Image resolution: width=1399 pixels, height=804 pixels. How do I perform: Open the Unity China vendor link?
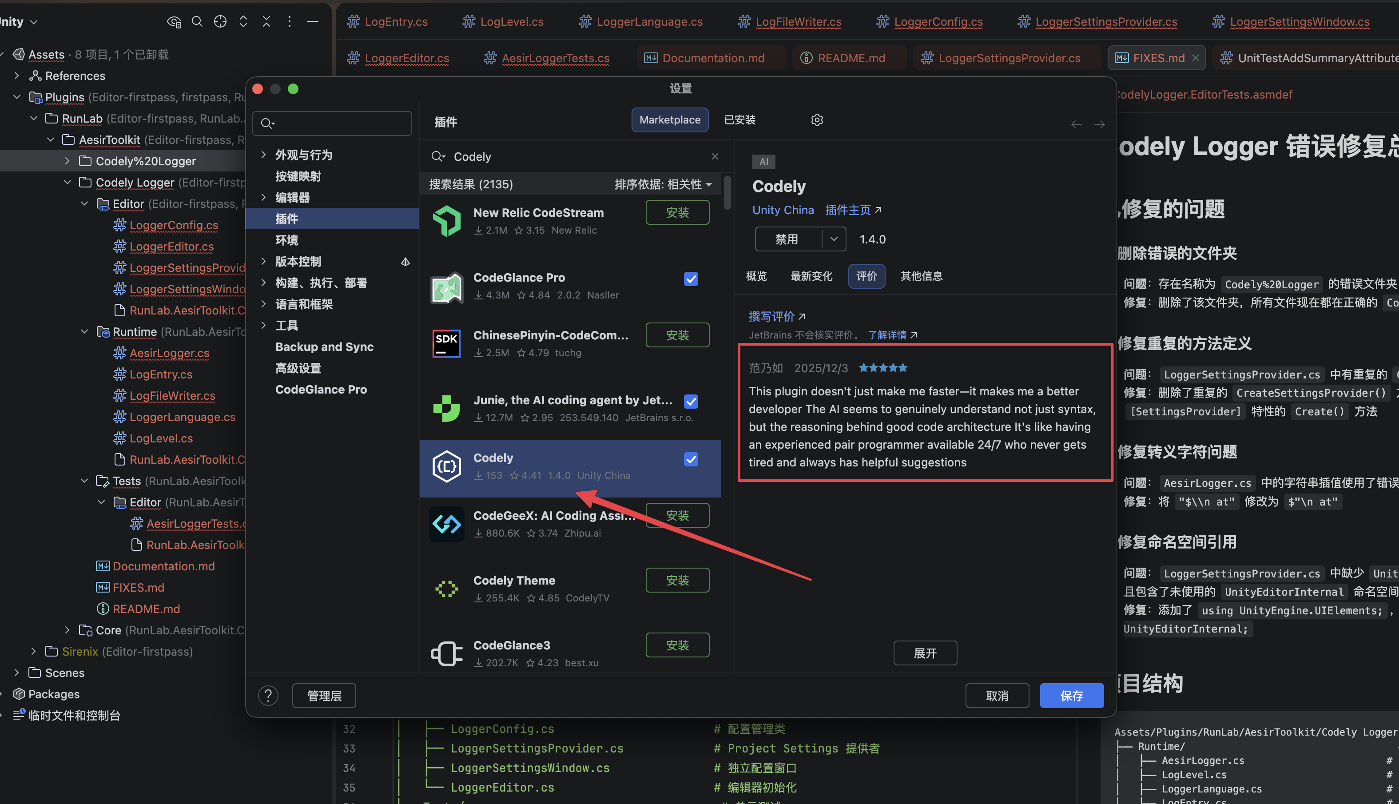click(783, 210)
